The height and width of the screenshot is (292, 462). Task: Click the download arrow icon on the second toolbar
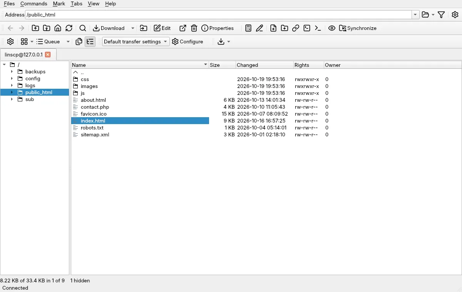pos(221,41)
